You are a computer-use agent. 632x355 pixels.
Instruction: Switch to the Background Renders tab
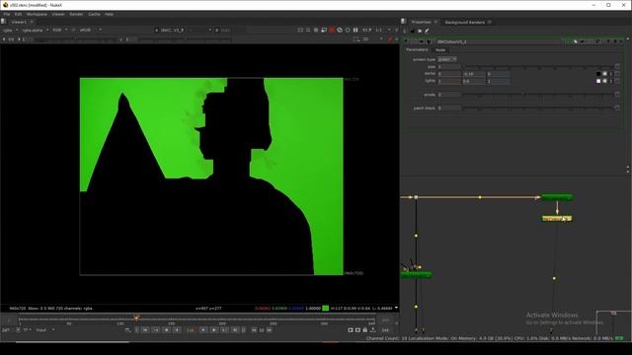point(464,22)
